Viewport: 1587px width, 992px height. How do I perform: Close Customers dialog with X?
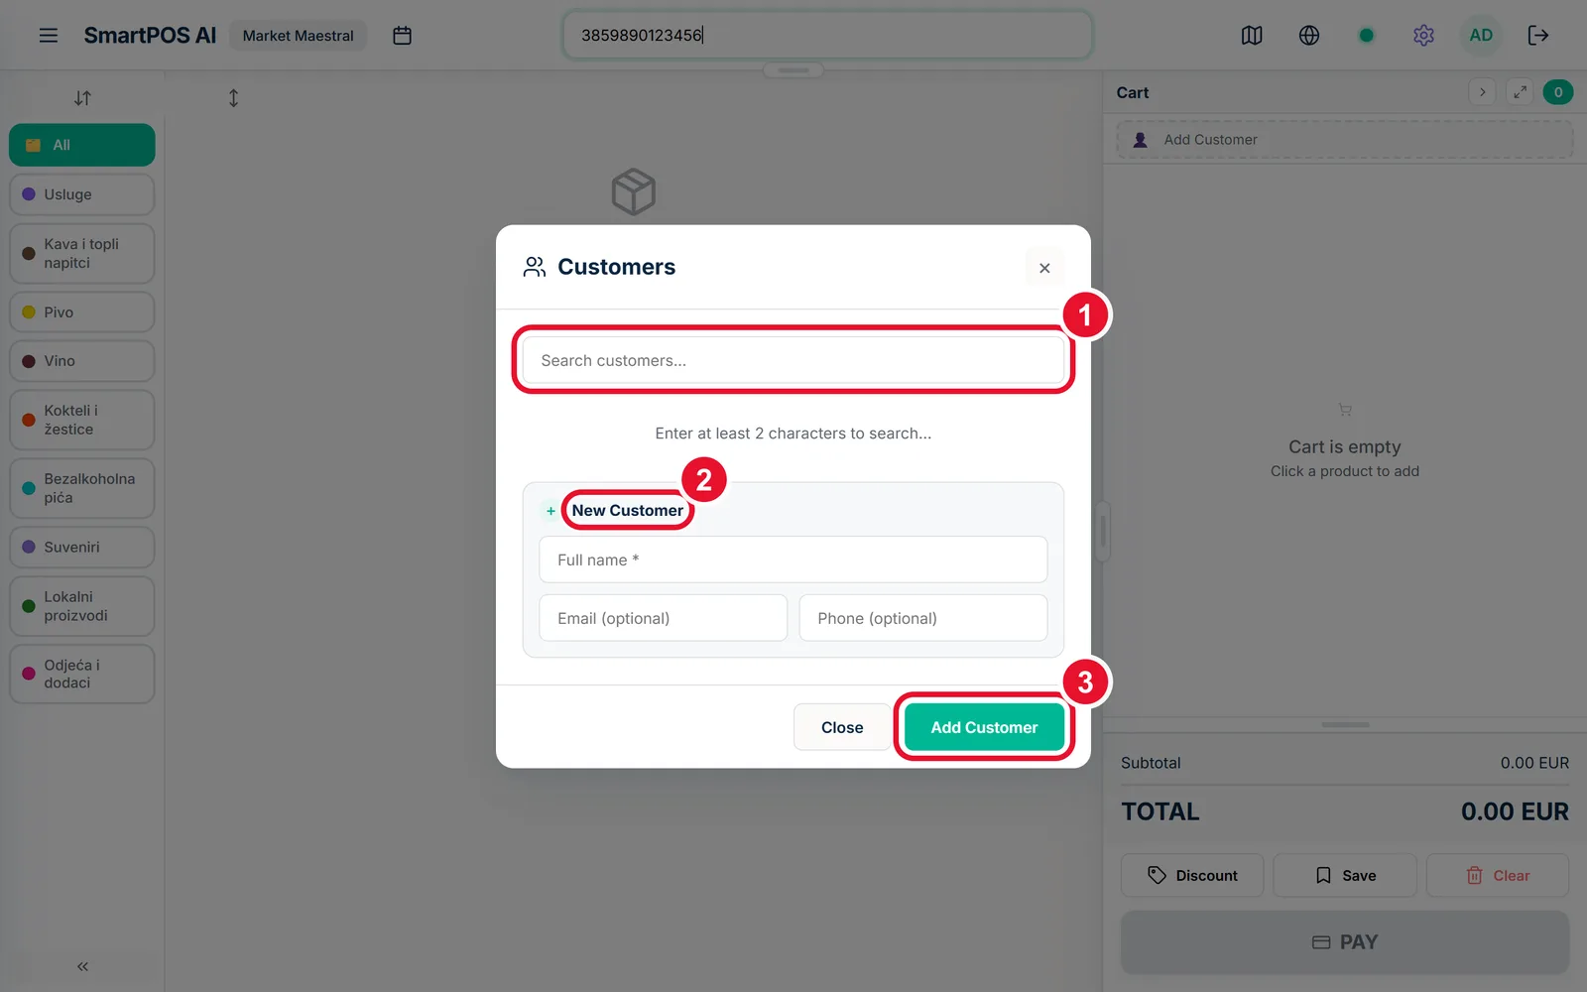(x=1044, y=268)
